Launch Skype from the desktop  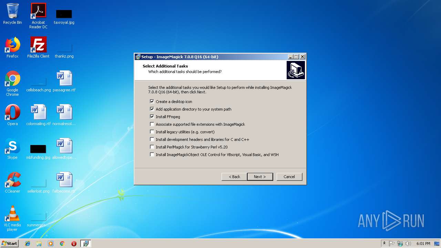click(12, 148)
